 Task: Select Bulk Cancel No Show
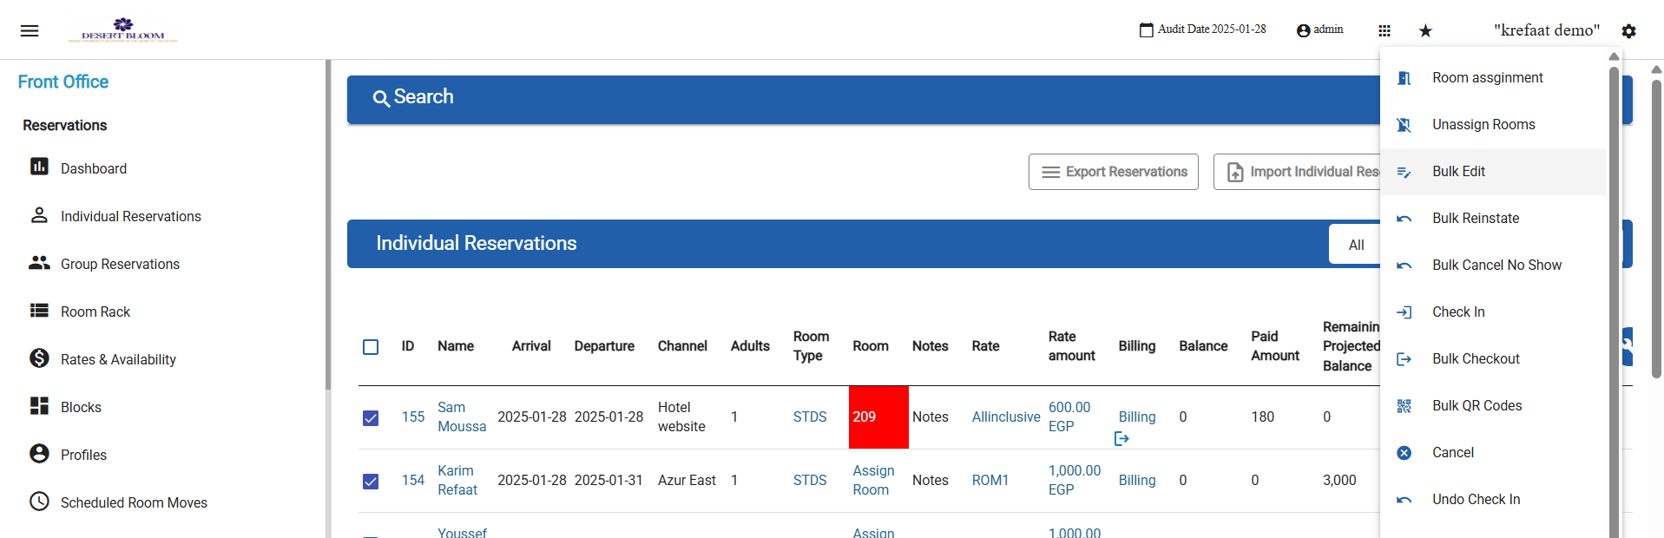coord(1493,266)
